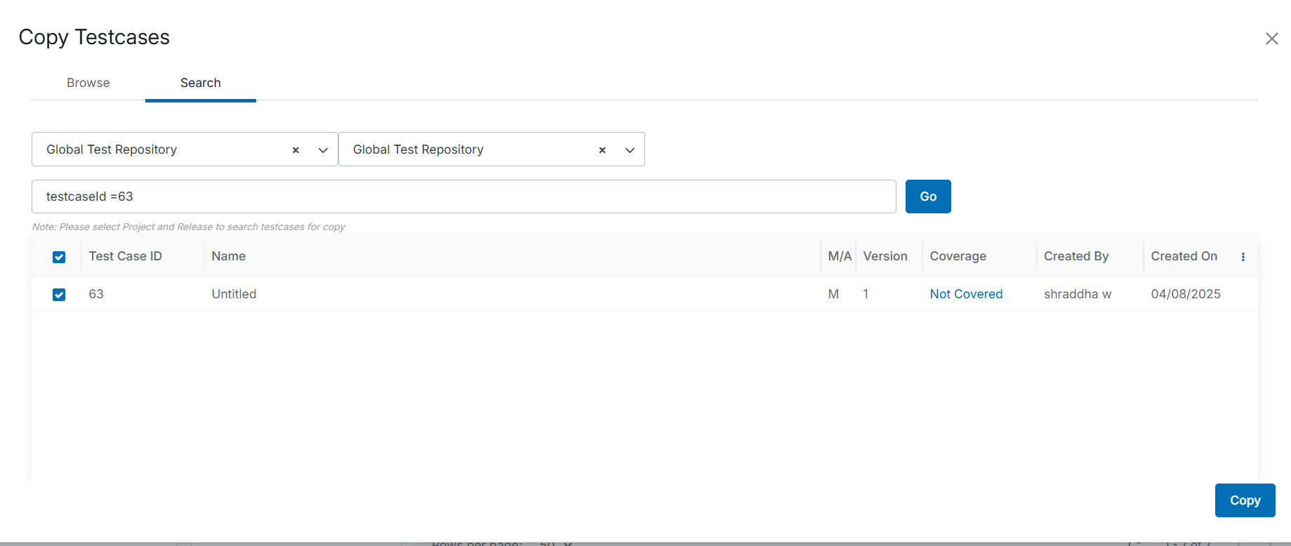Click the Name column header

(229, 256)
